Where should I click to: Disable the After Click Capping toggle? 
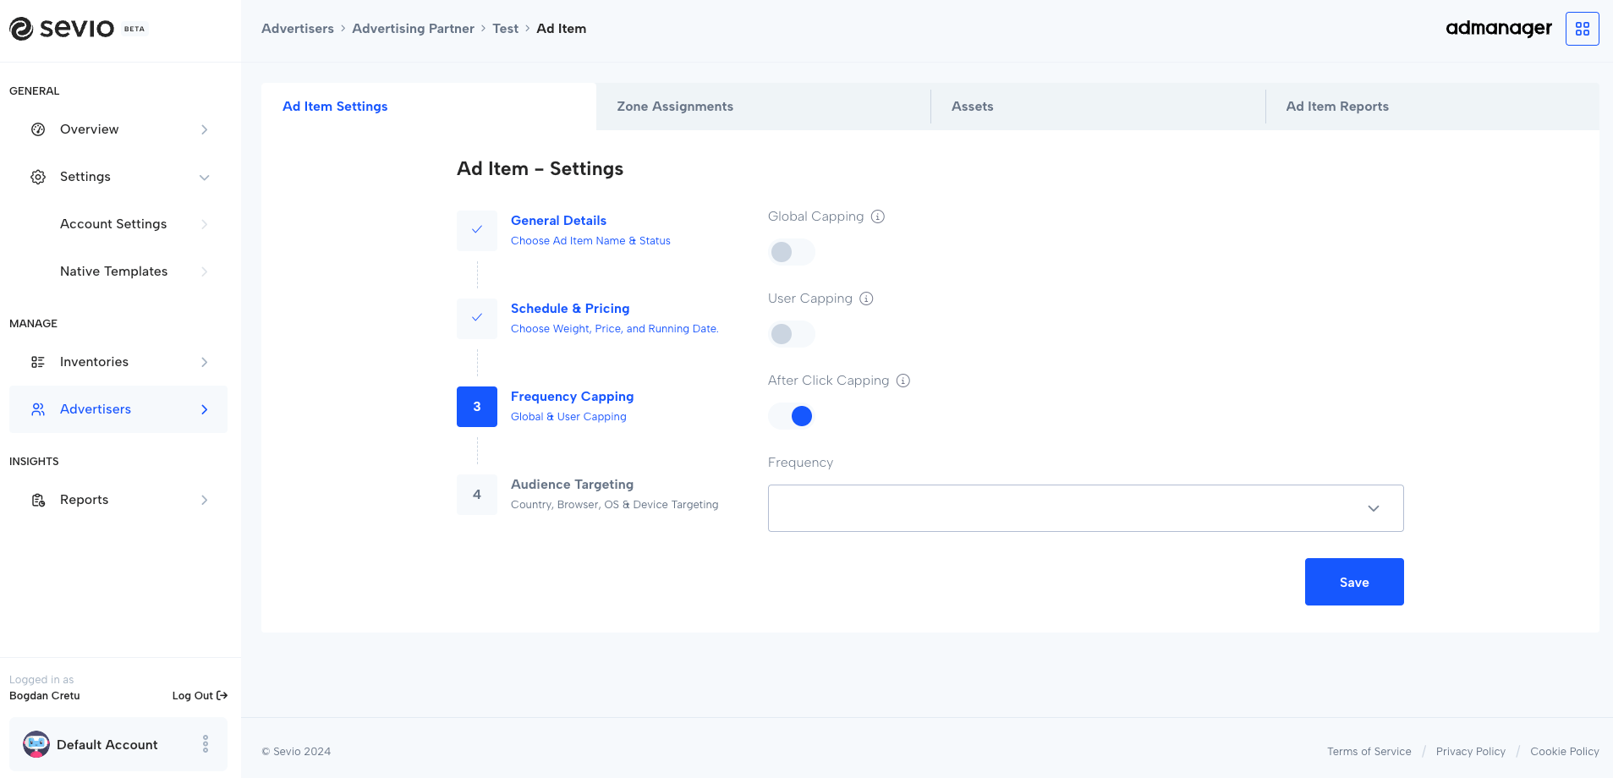pos(791,416)
